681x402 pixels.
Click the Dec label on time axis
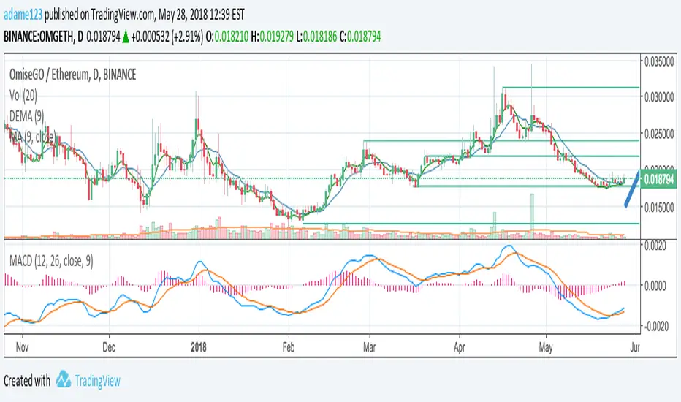pos(109,347)
